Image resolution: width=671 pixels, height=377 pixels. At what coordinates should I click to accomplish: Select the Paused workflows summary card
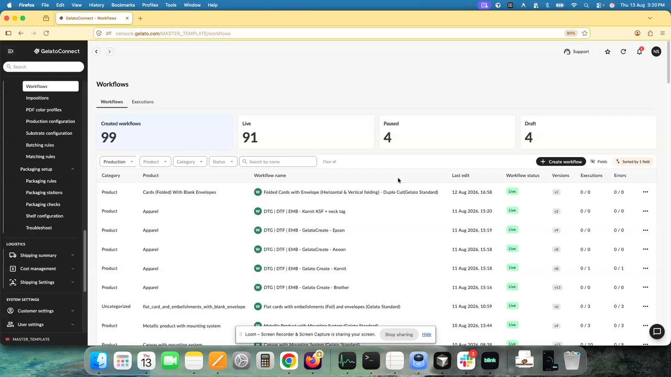[447, 132]
